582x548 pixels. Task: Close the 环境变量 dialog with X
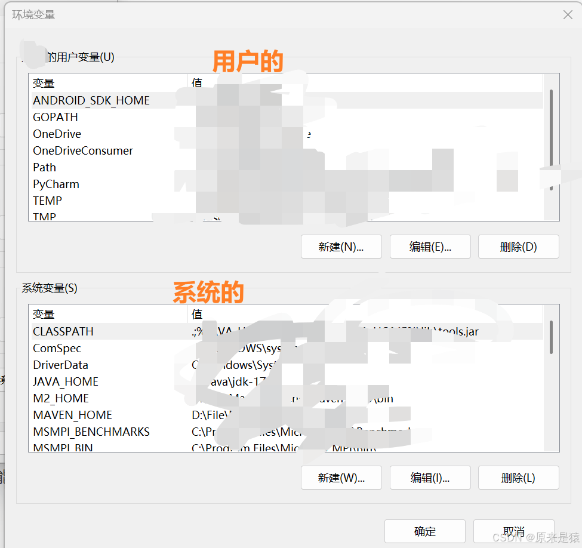568,15
